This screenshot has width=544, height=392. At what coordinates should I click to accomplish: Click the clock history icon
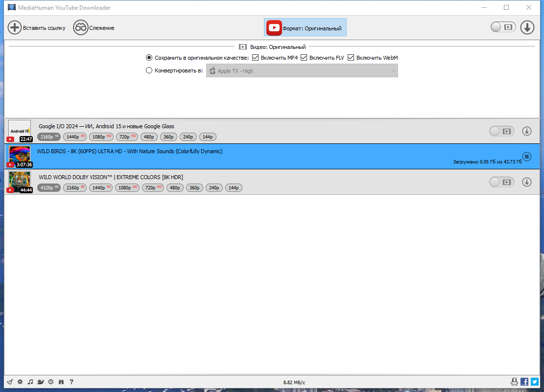[51, 382]
